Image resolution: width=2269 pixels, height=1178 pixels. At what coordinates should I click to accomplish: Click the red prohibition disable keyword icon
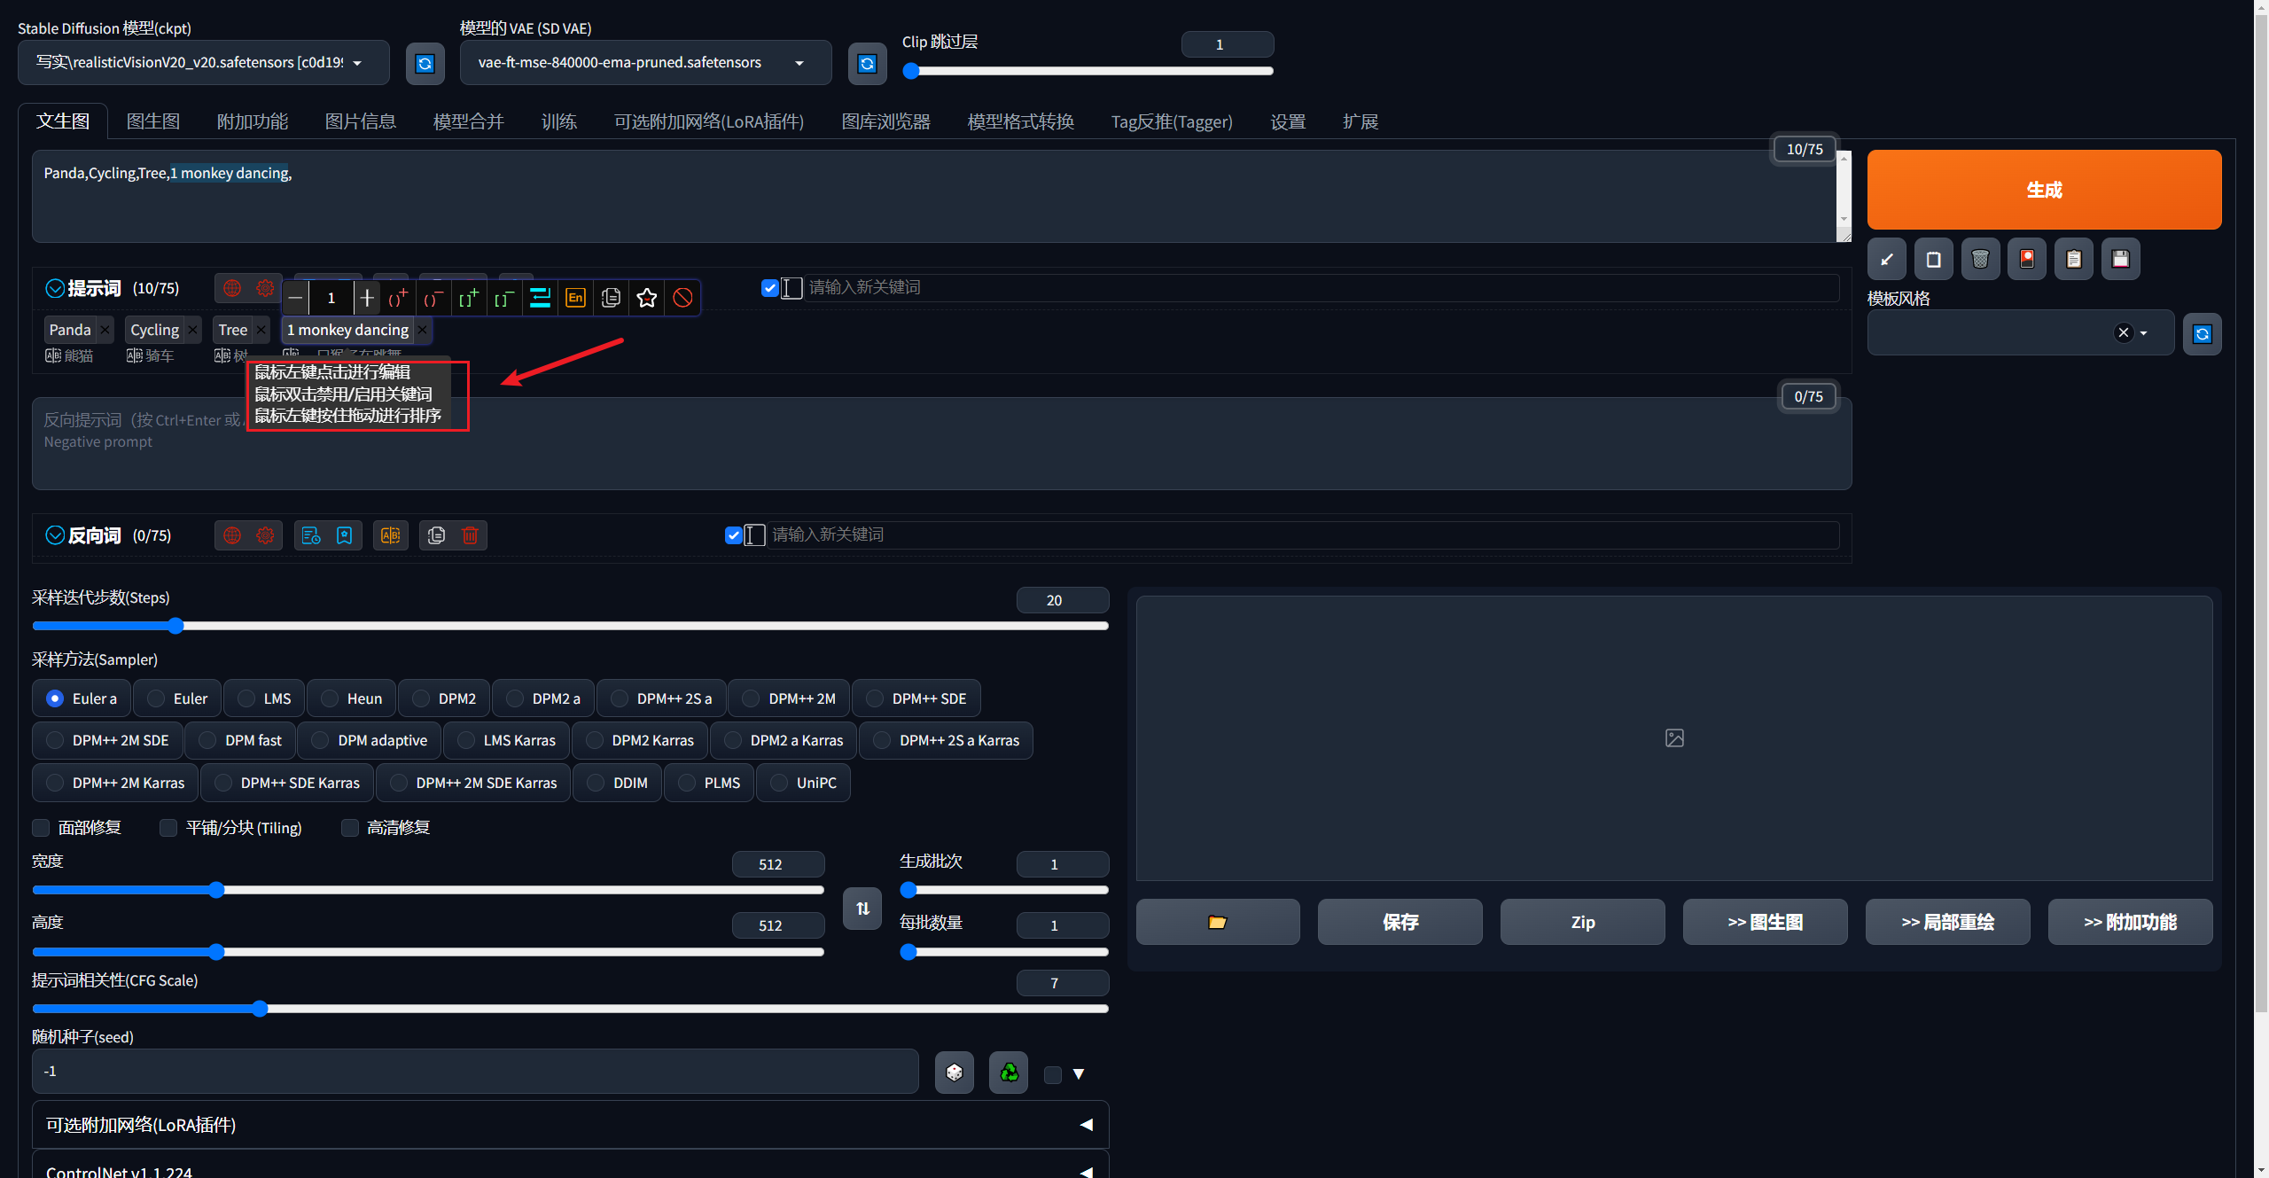682,298
